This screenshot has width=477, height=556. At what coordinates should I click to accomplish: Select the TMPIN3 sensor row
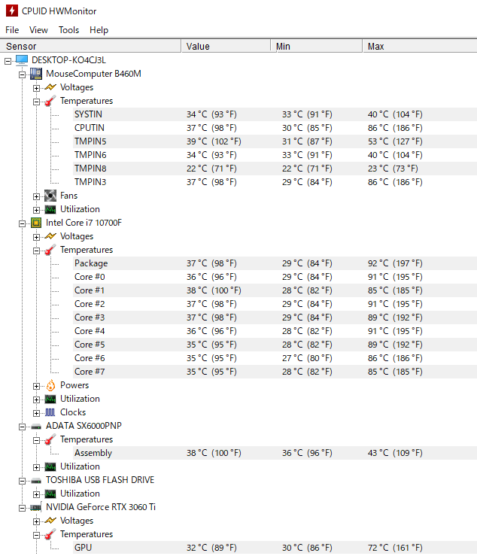click(275, 182)
